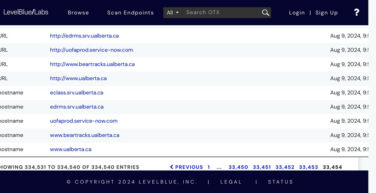Open the eclass.srv.ualberta.ca hostname indicator
The width and height of the screenshot is (376, 193).
(x=76, y=93)
